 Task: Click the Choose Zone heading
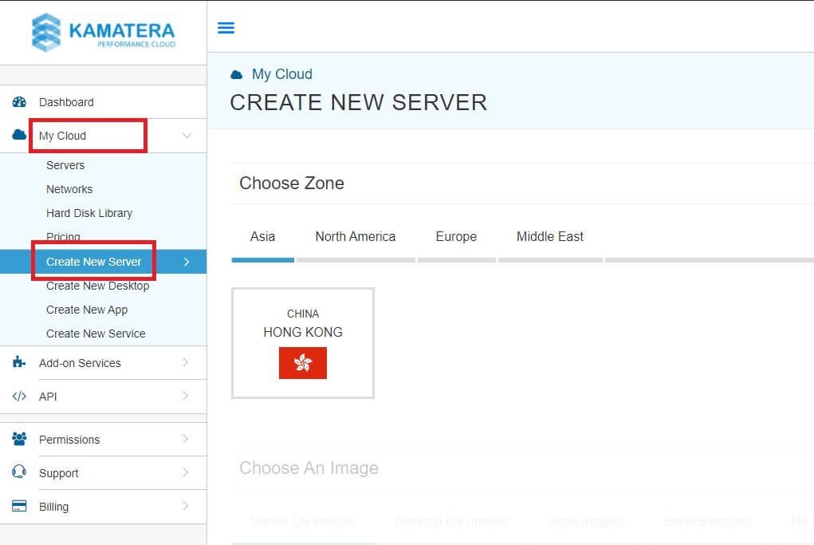coord(292,184)
